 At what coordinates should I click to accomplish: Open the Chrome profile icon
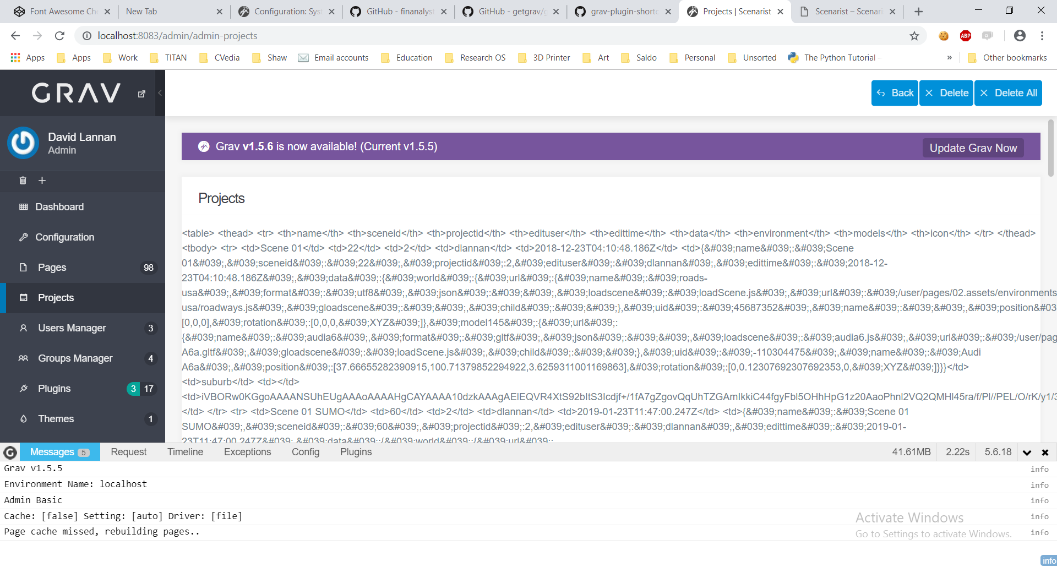1020,36
